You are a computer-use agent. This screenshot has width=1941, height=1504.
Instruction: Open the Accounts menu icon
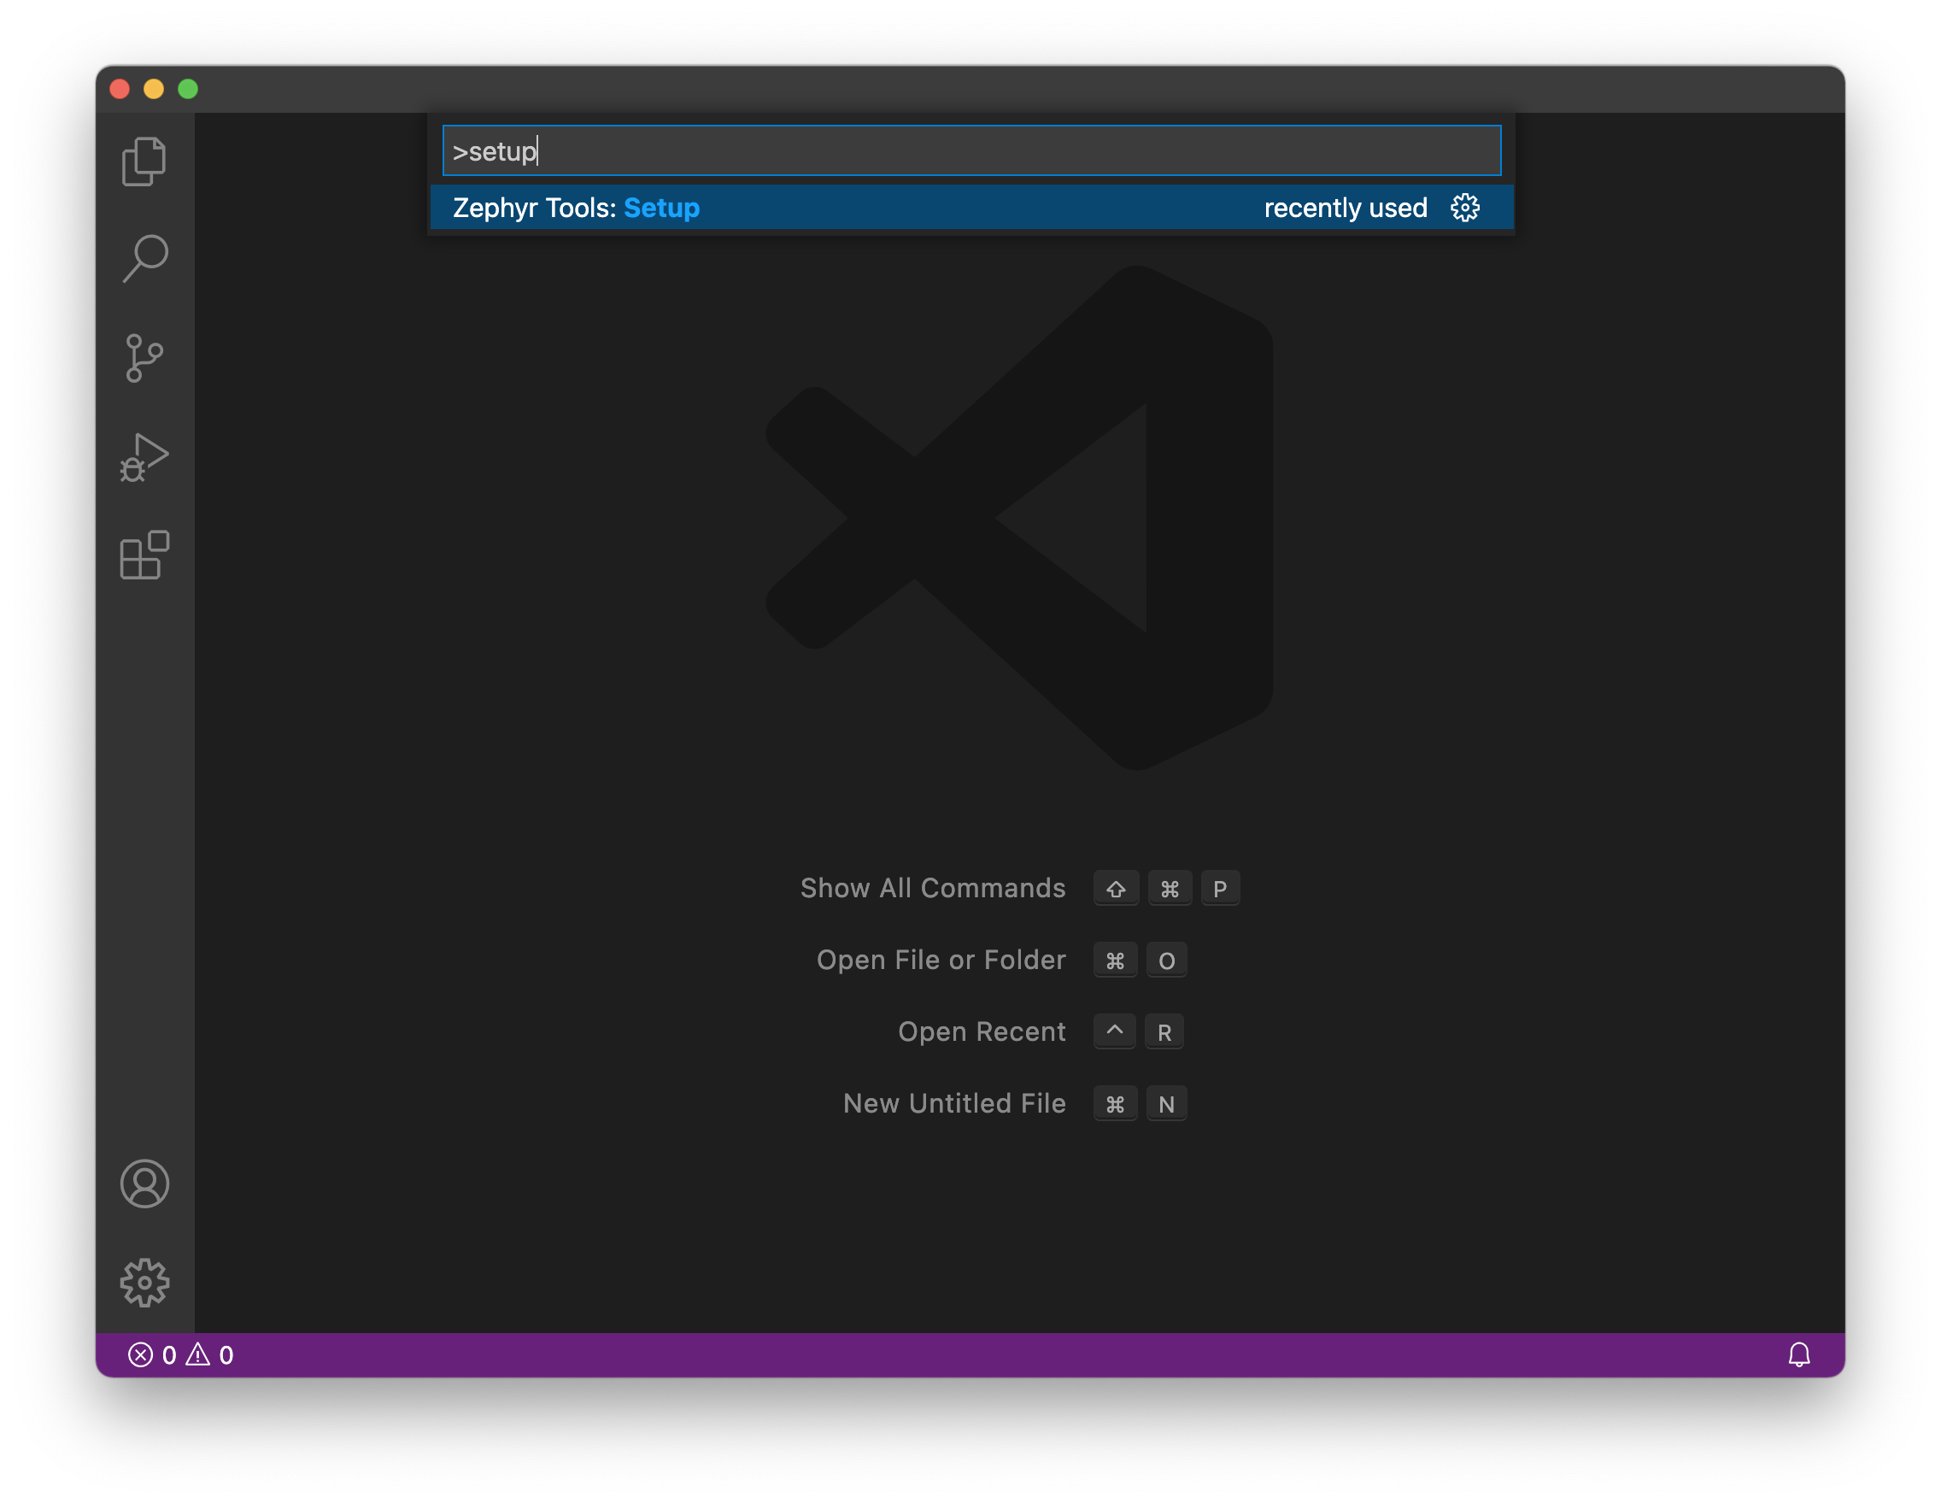coord(144,1183)
